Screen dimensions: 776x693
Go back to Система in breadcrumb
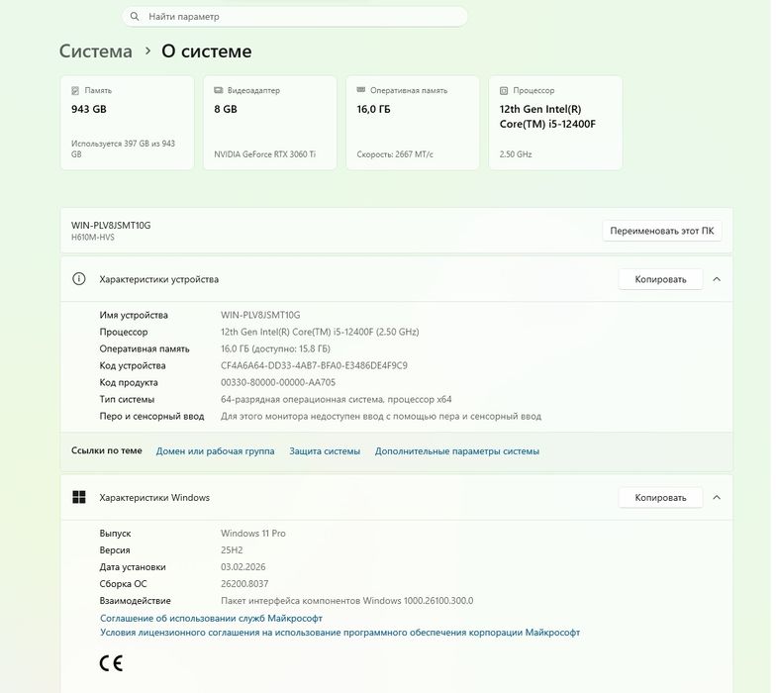click(x=95, y=51)
